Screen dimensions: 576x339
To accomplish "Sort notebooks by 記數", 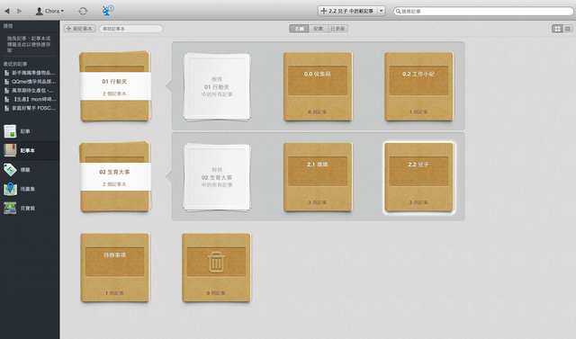I will tap(319, 29).
